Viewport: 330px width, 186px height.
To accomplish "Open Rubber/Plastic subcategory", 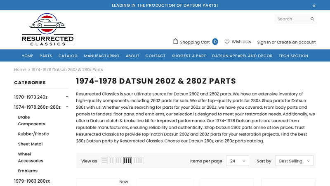I will [33, 134].
